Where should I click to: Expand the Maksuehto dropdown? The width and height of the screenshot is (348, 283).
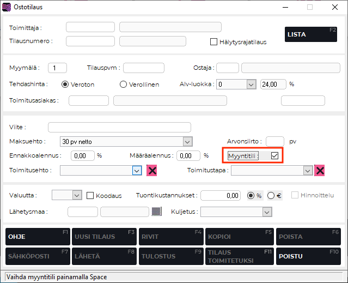pyautogui.click(x=188, y=142)
